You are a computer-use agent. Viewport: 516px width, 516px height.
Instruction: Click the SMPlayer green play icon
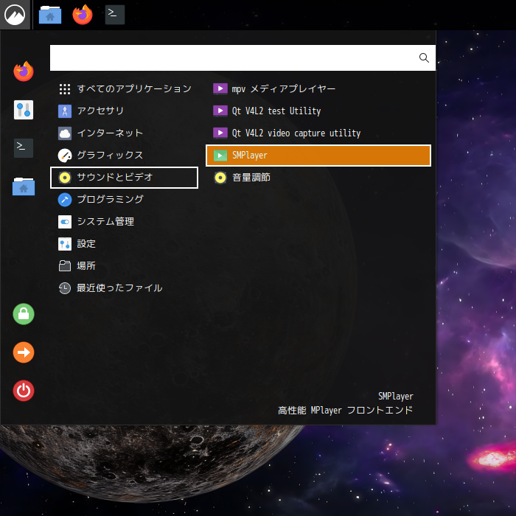(220, 156)
